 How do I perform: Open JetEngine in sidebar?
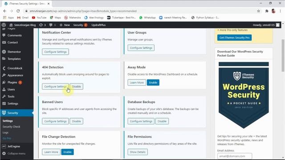point(14,146)
